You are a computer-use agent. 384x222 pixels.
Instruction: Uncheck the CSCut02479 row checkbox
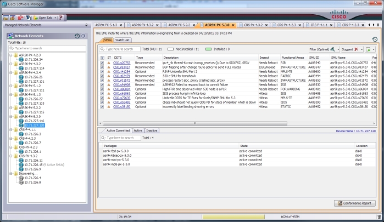pos(102,76)
